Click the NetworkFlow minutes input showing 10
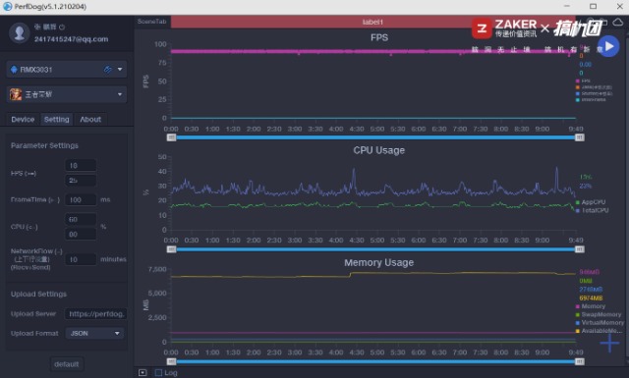 click(x=81, y=259)
